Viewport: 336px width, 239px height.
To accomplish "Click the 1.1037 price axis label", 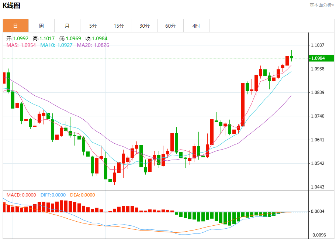I will coord(318,45).
